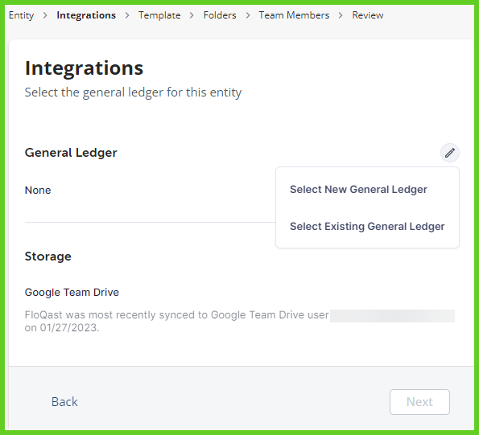
Task: Click the Next button
Action: 419,402
